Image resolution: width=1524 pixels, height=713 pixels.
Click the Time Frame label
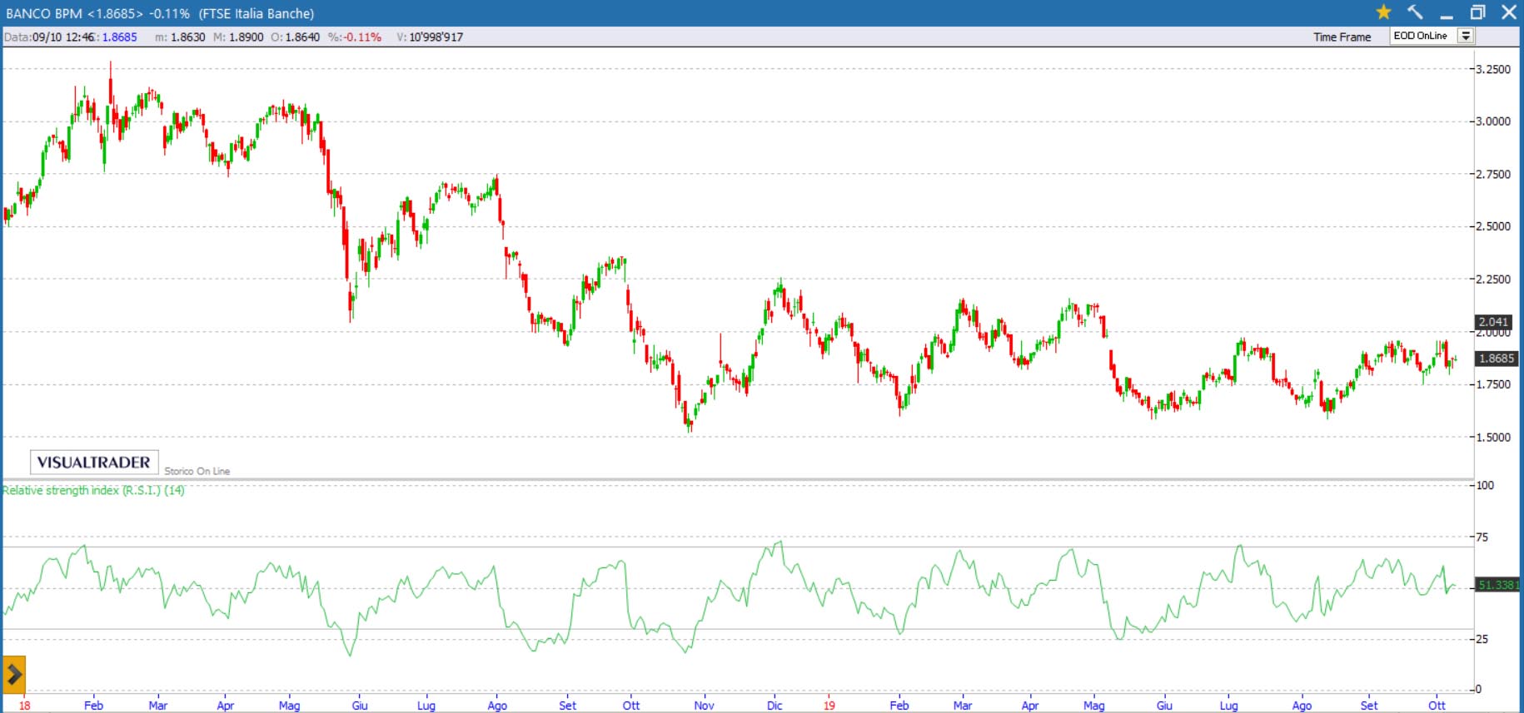1342,37
